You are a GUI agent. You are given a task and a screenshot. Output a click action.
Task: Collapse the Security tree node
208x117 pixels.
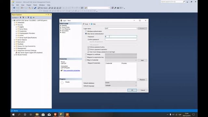14,25
